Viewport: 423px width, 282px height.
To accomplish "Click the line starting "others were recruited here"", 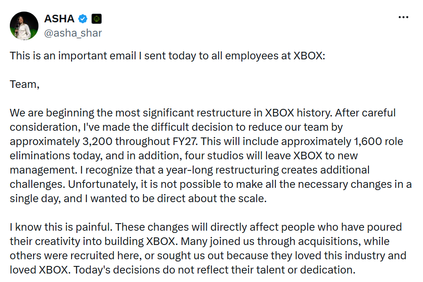I will coord(208,256).
